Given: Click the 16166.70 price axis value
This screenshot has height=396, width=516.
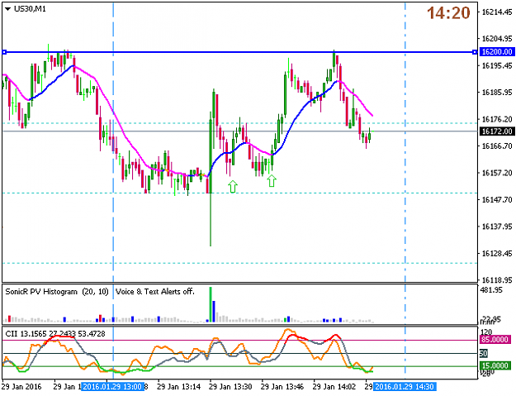Looking at the screenshot, I should [x=497, y=146].
